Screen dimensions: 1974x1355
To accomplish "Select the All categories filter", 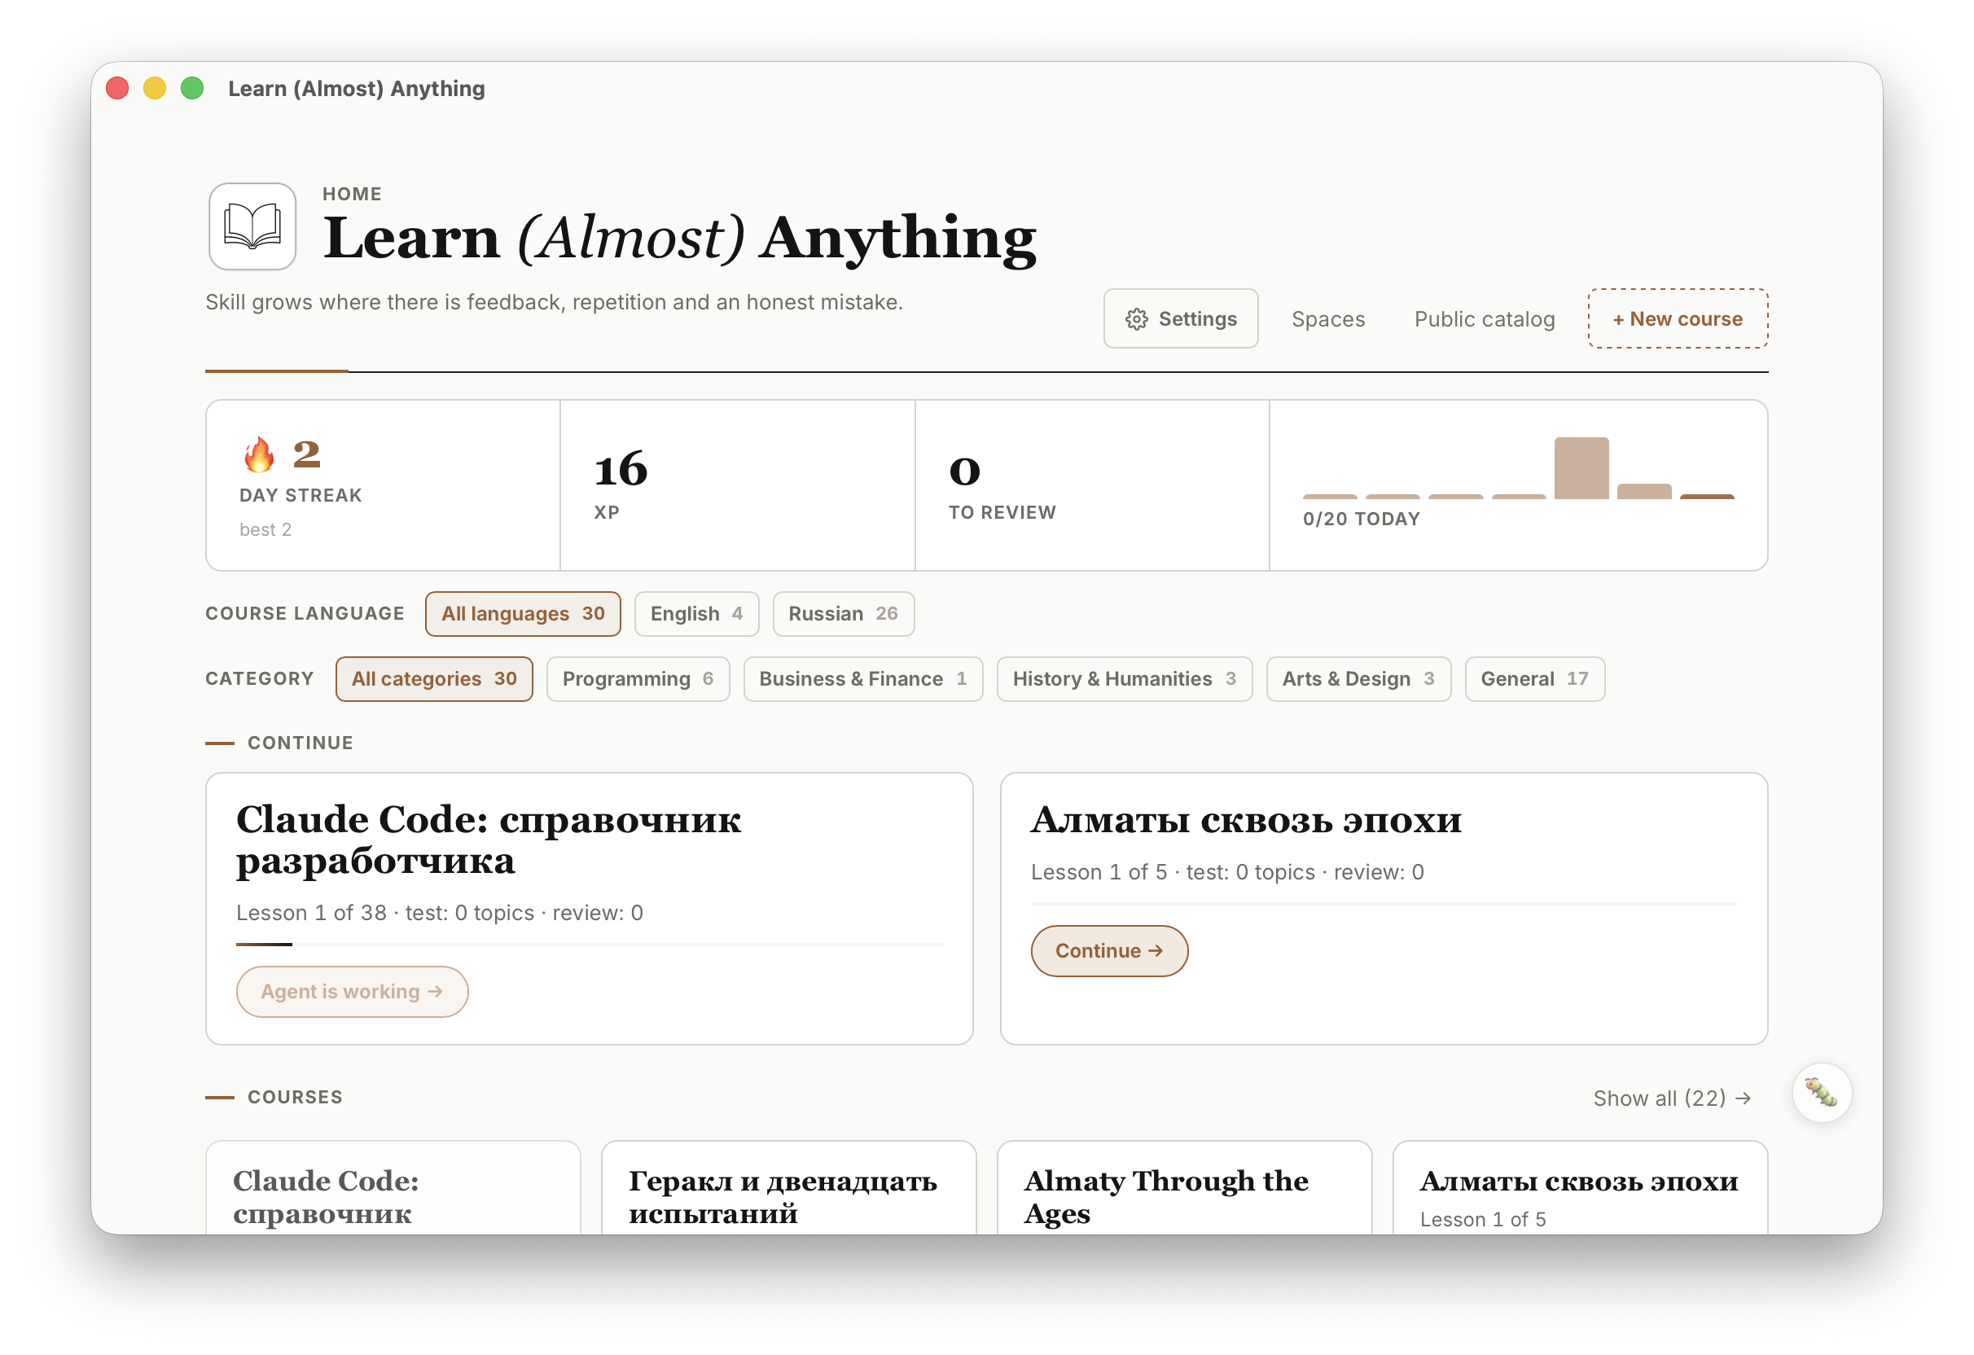I will click(x=434, y=679).
